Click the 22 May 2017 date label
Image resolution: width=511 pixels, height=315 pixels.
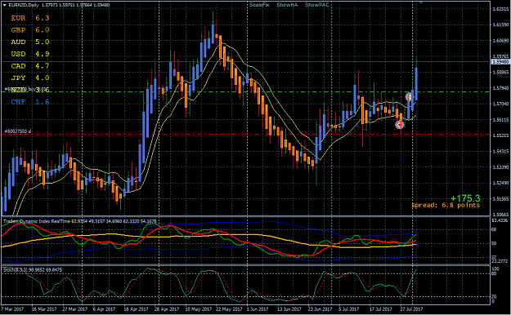tap(229, 309)
